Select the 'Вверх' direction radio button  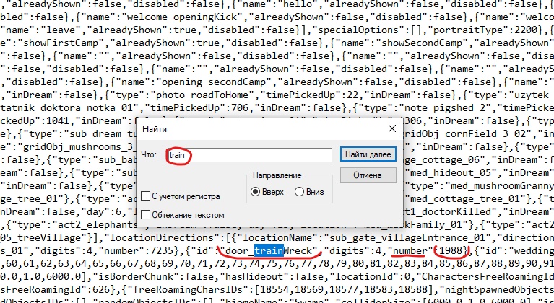(x=255, y=192)
